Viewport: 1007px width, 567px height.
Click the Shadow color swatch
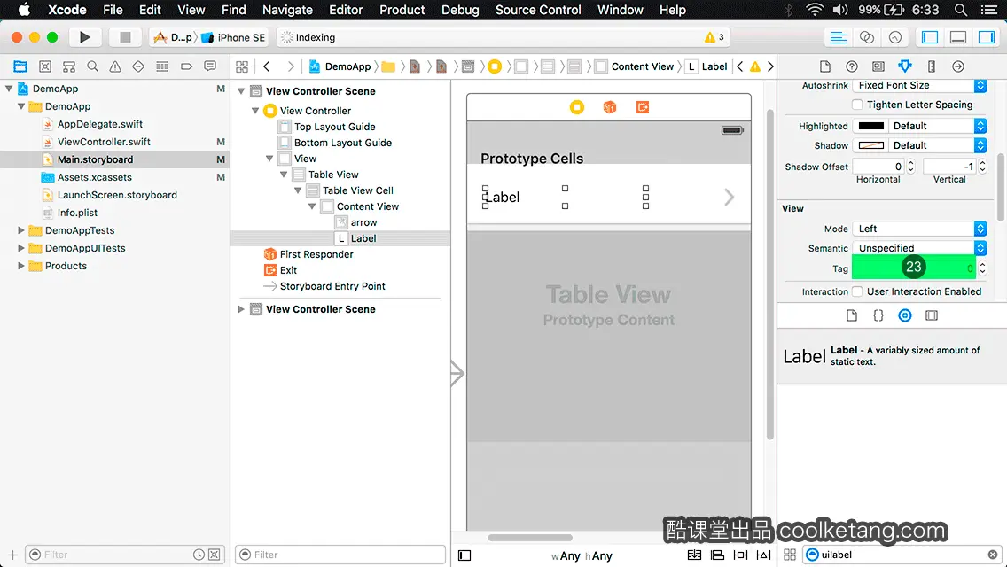pos(870,145)
